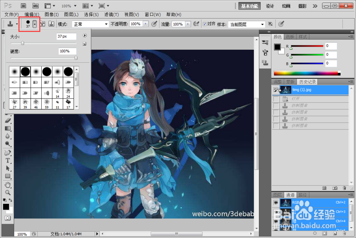The height and width of the screenshot is (238, 356).
Task: Adjust the brush hardness slider handle
Action: 76,58
